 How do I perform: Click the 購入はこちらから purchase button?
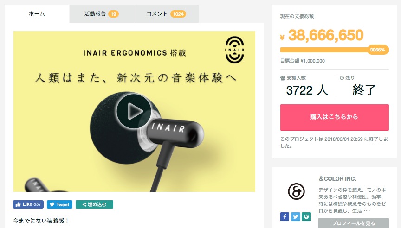[x=335, y=117]
